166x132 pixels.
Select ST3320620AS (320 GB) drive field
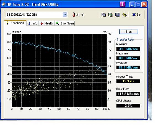click(x=37, y=15)
